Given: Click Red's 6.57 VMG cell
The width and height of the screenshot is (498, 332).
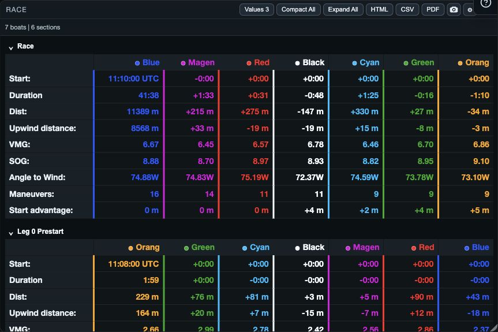Looking at the screenshot, I should [260, 144].
